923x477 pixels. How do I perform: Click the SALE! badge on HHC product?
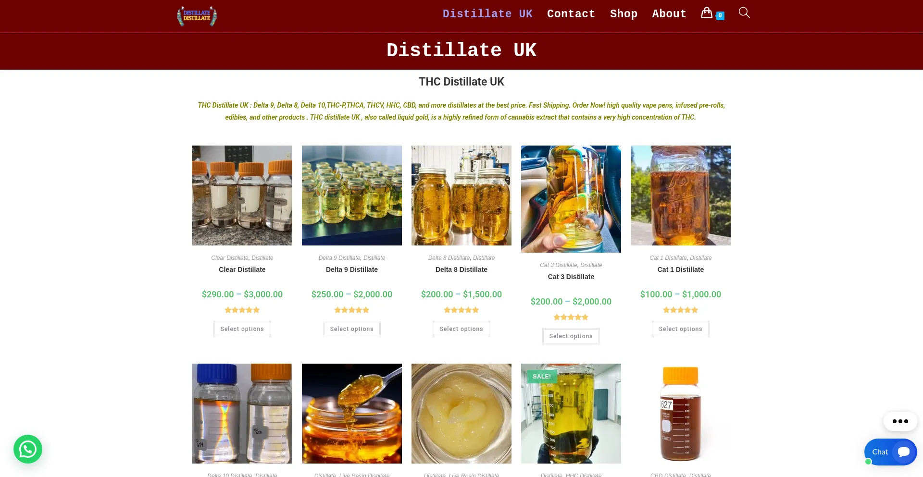pyautogui.click(x=542, y=377)
